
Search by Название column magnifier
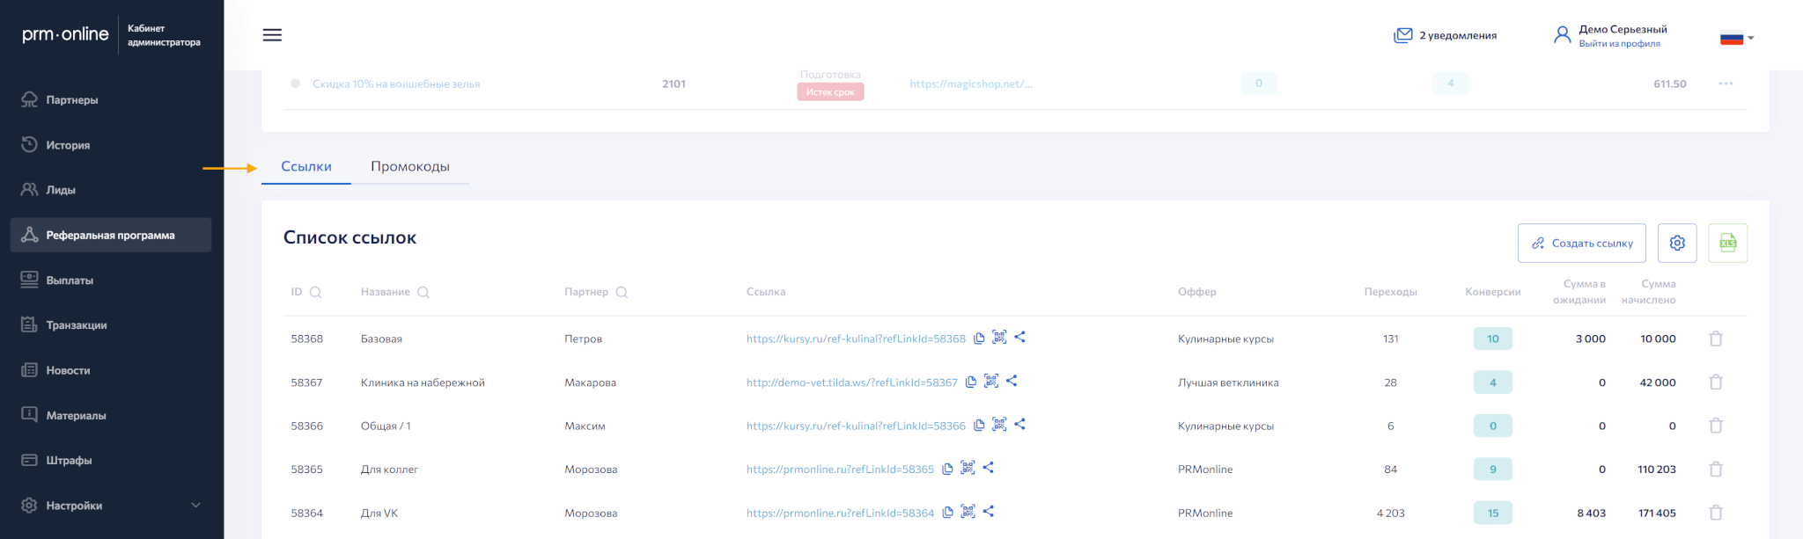(423, 292)
